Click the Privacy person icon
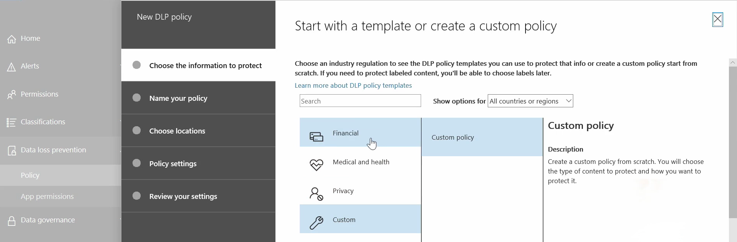The image size is (737, 242). [x=316, y=194]
